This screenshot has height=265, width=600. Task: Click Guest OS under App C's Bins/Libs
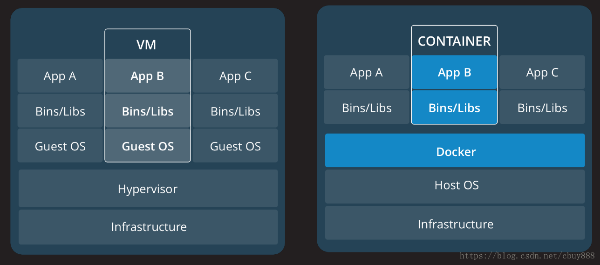tap(235, 146)
